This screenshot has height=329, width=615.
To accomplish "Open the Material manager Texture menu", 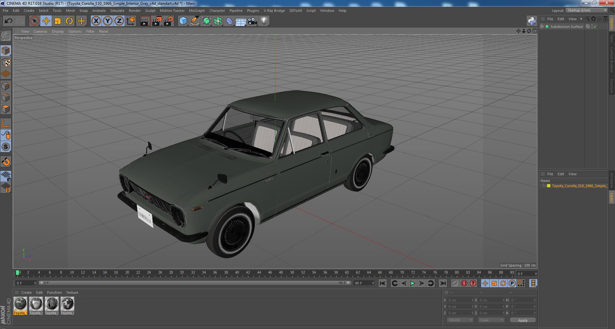I will [72, 292].
